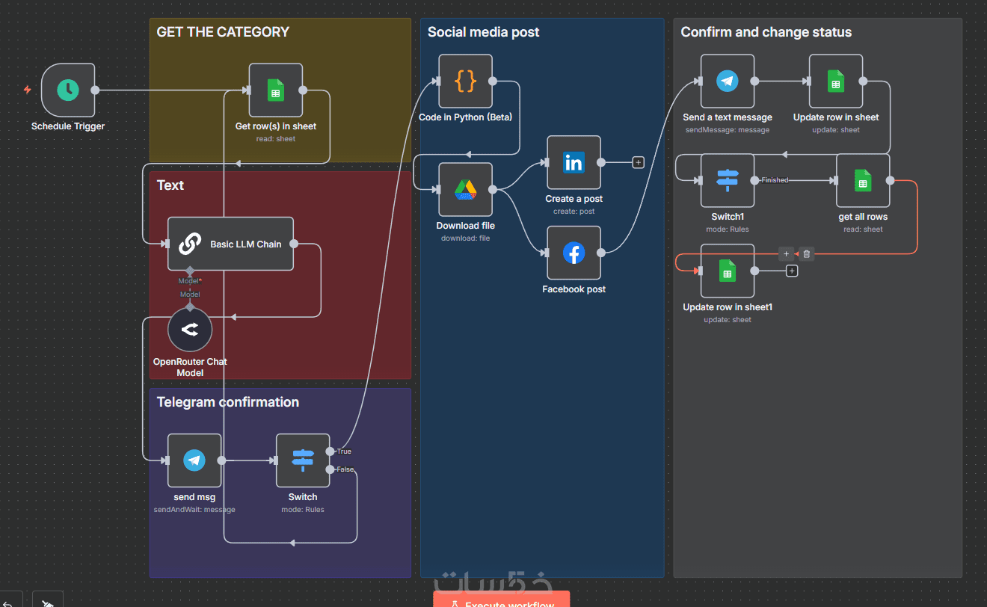Viewport: 987px width, 607px height.
Task: Select the Code in Python curly-braces node
Action: pyautogui.click(x=465, y=81)
